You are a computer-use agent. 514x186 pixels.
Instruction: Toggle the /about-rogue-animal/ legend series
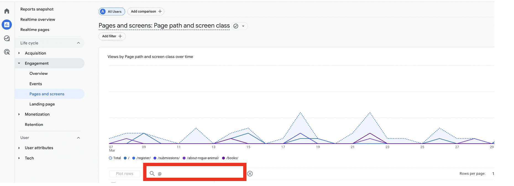pos(201,158)
